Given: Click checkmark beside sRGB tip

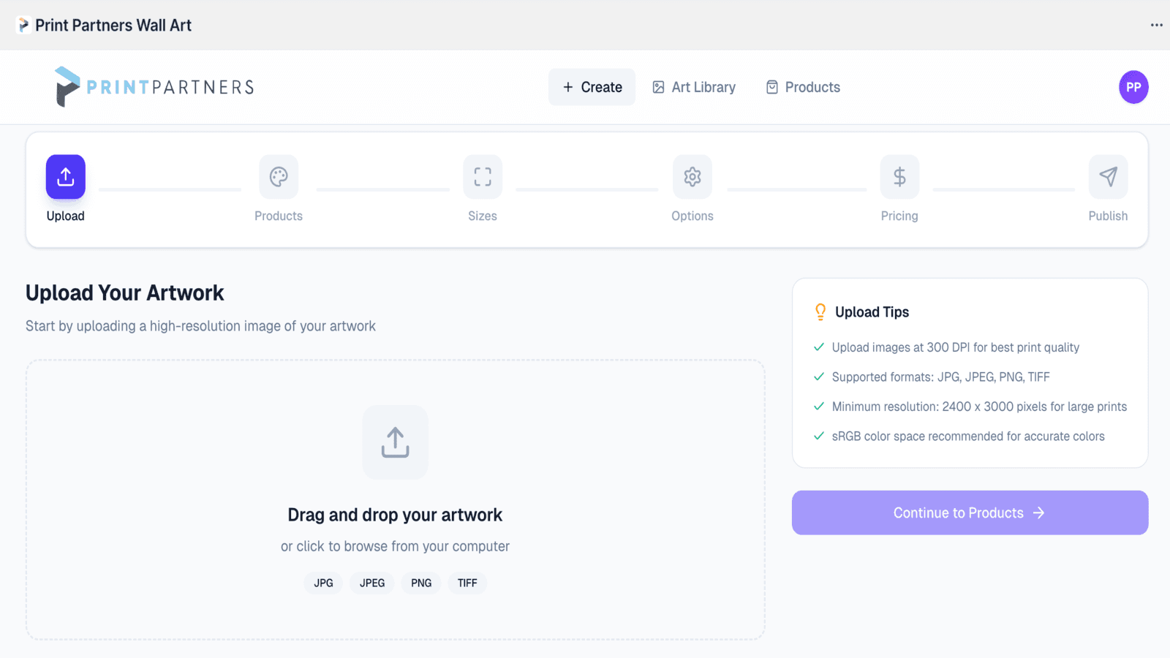Looking at the screenshot, I should tap(819, 436).
